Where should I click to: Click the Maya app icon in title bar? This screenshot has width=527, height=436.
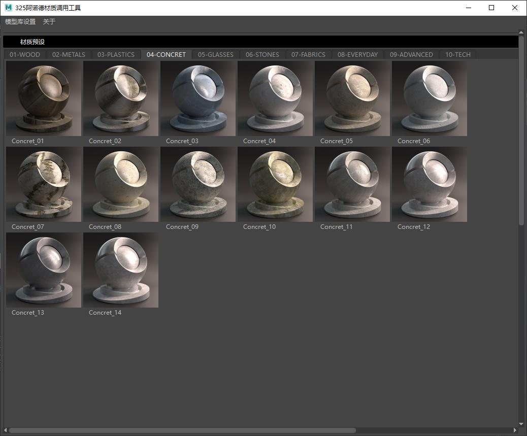point(8,8)
